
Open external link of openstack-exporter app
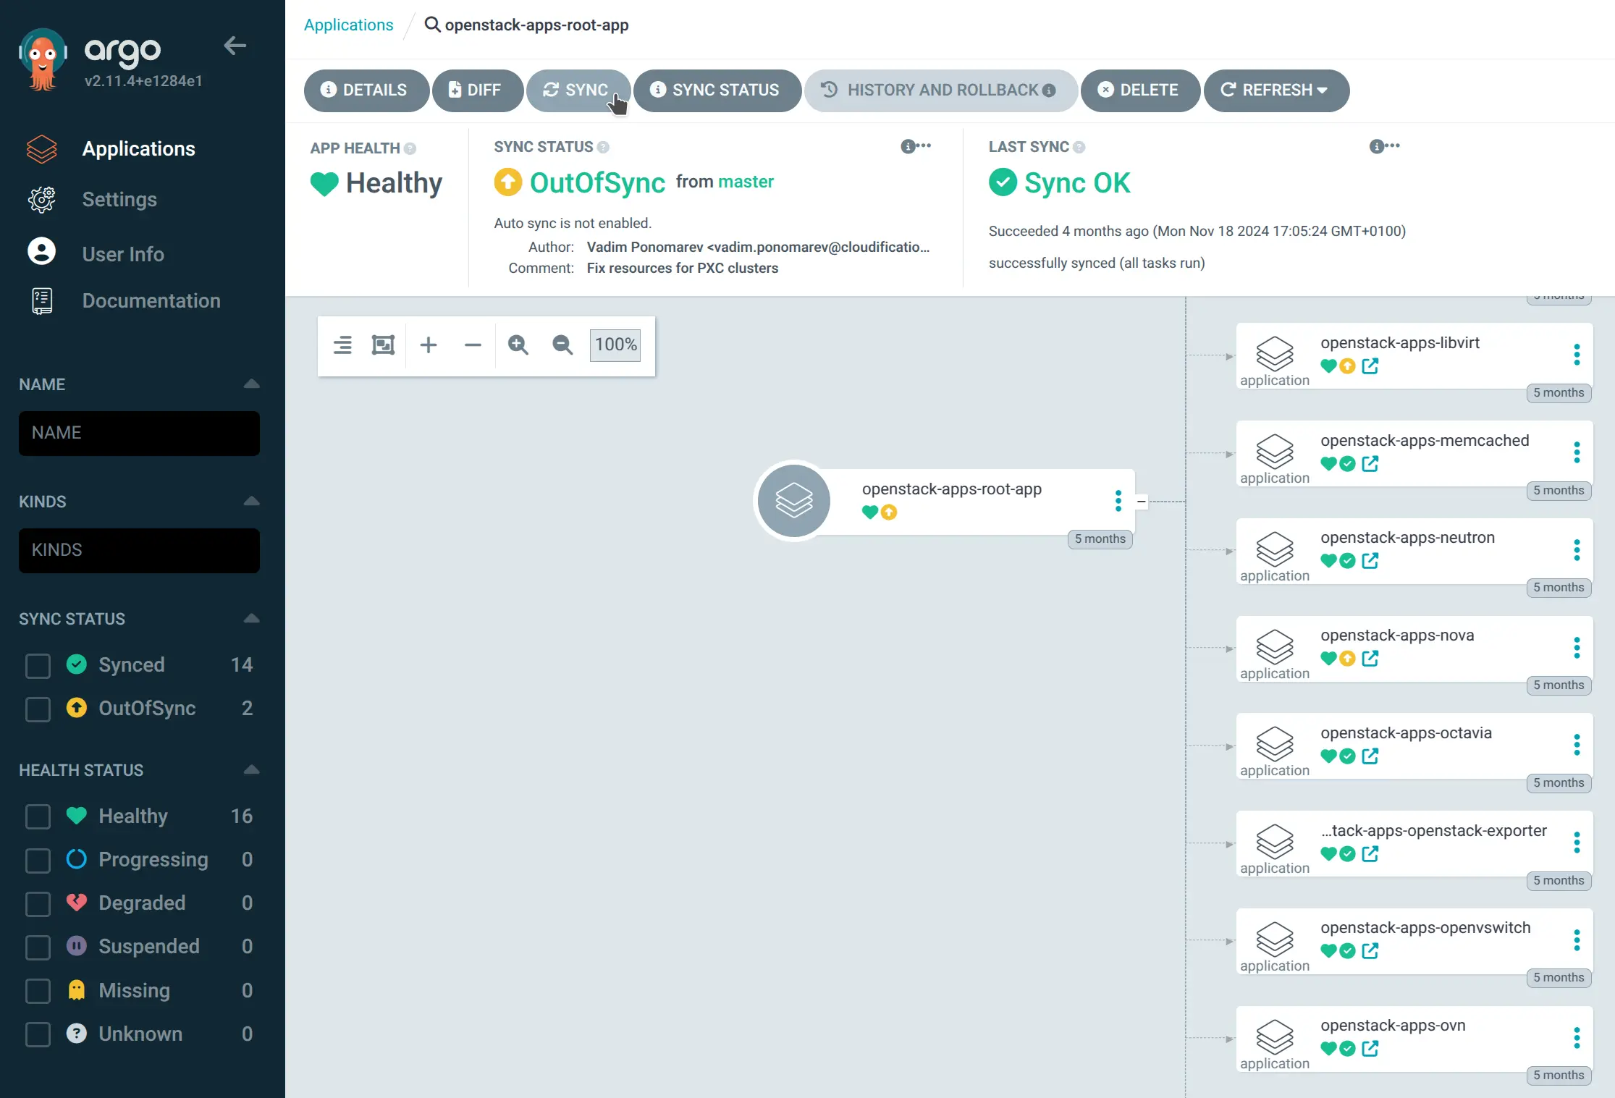click(1370, 854)
